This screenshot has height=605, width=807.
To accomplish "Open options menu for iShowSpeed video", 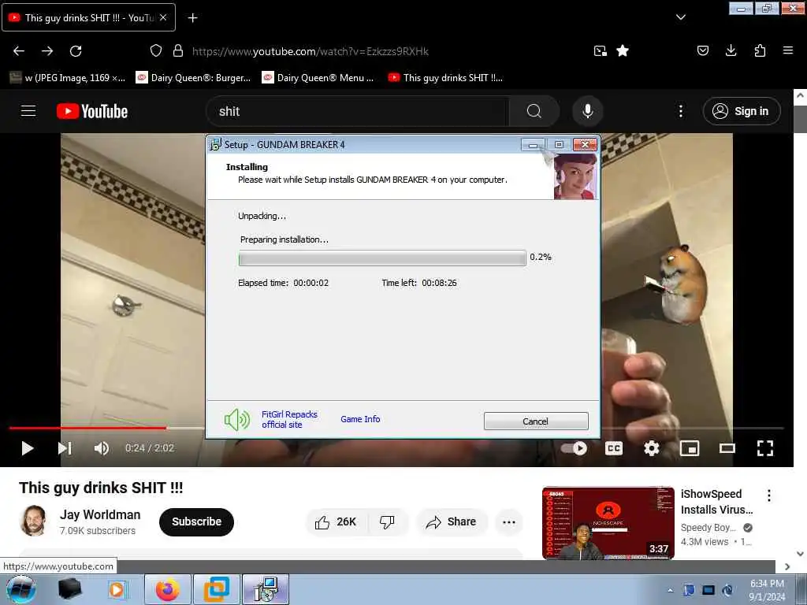I will point(769,496).
